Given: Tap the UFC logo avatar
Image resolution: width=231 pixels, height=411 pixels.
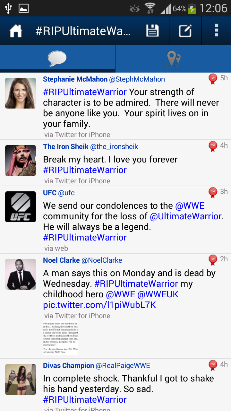Looking at the screenshot, I should coord(21,207).
